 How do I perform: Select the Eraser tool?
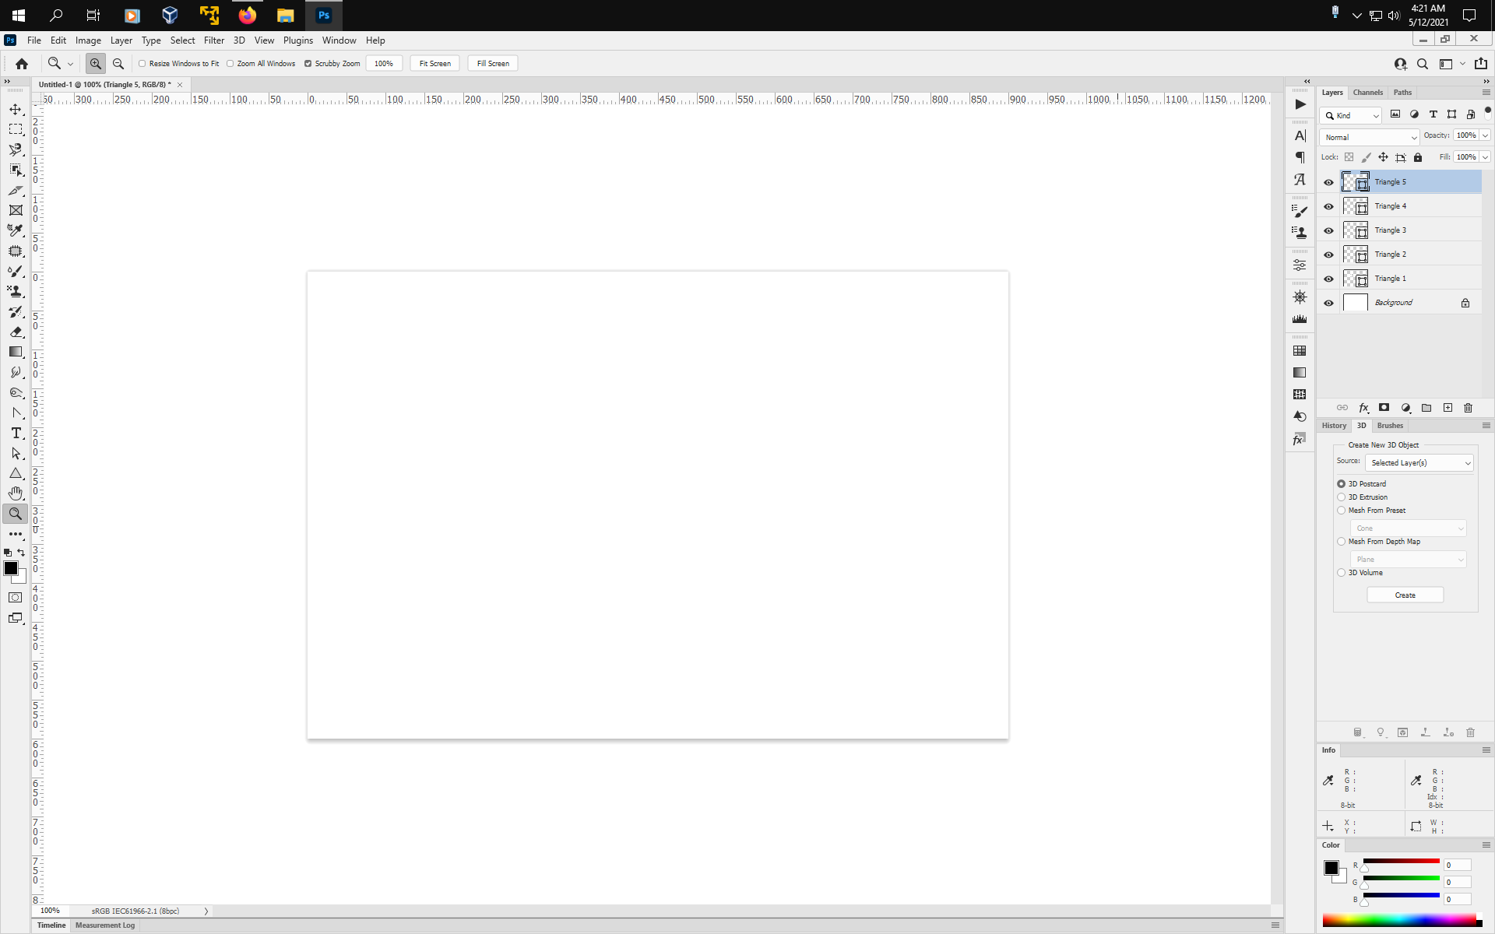pos(16,332)
